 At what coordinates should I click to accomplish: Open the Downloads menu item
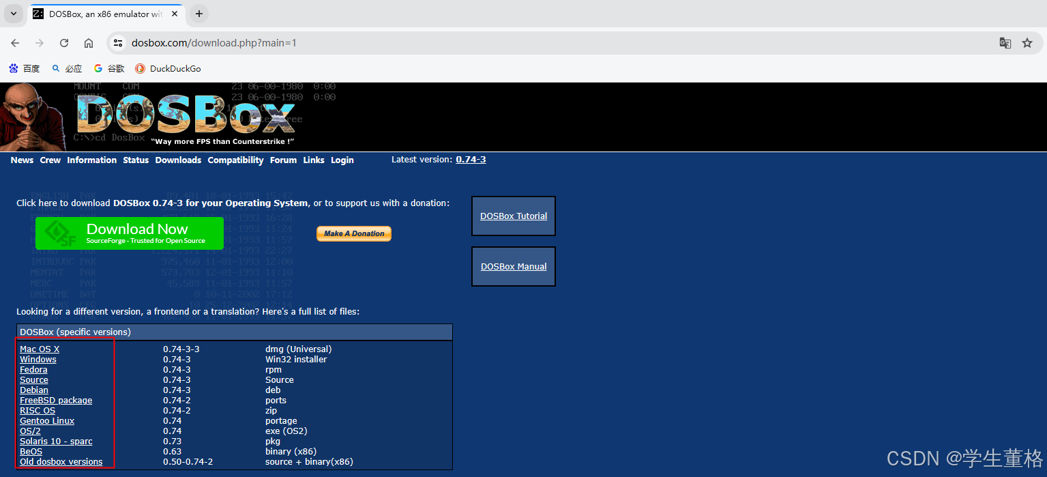178,160
